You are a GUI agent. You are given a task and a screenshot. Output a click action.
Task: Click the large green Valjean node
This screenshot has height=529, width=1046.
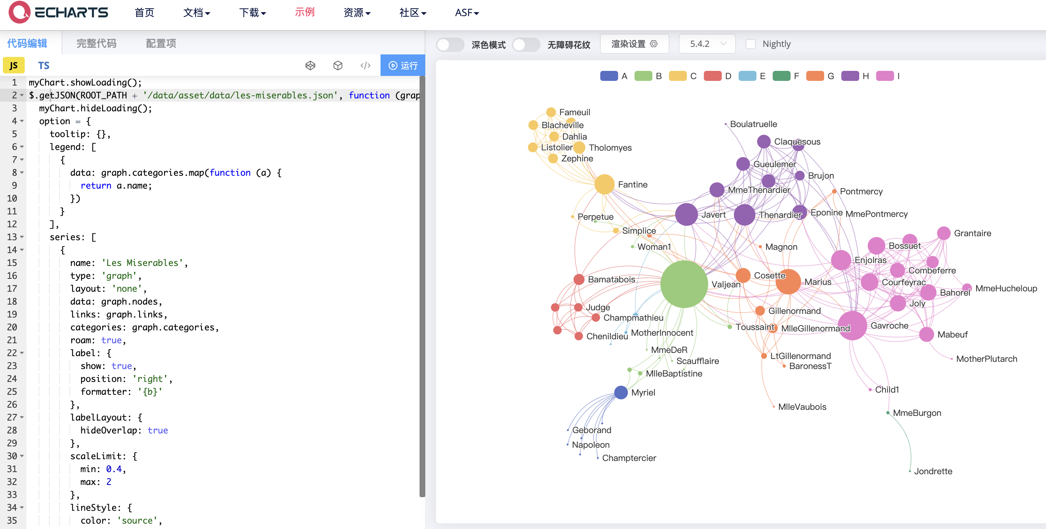[x=684, y=284]
